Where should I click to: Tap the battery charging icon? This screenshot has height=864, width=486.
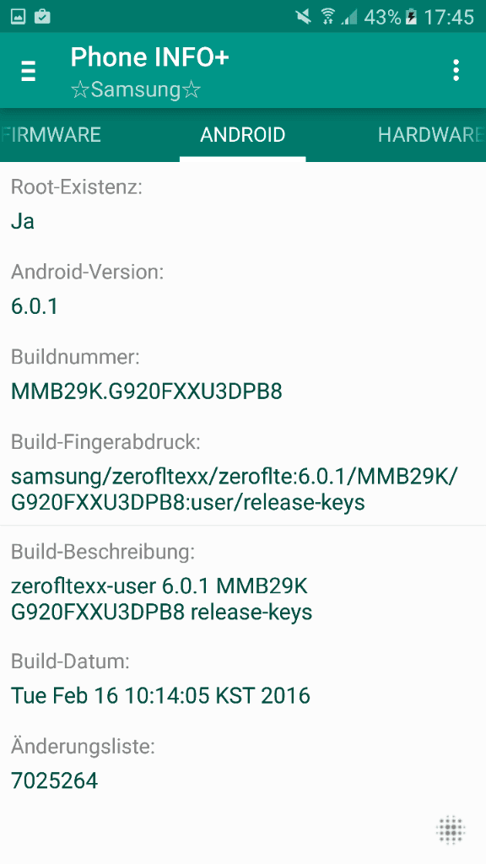(x=411, y=17)
